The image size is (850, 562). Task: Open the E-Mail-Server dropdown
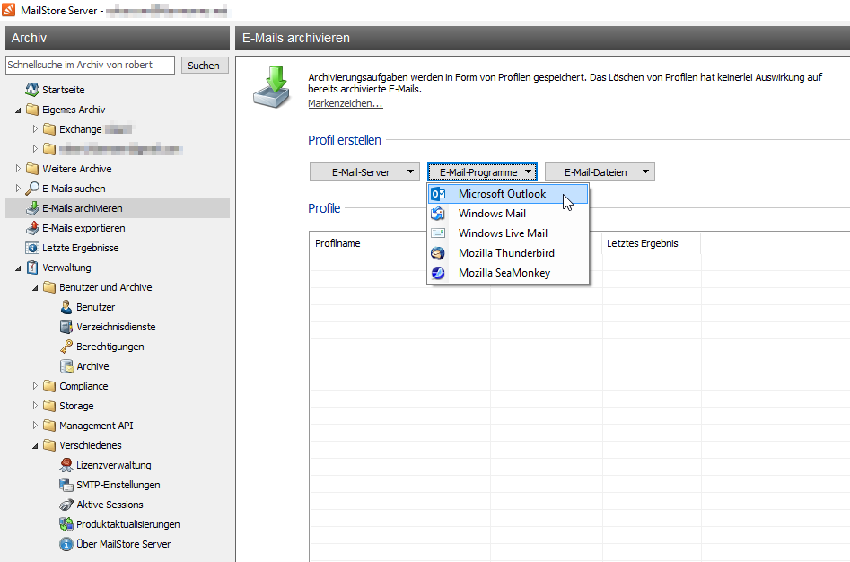tap(364, 171)
